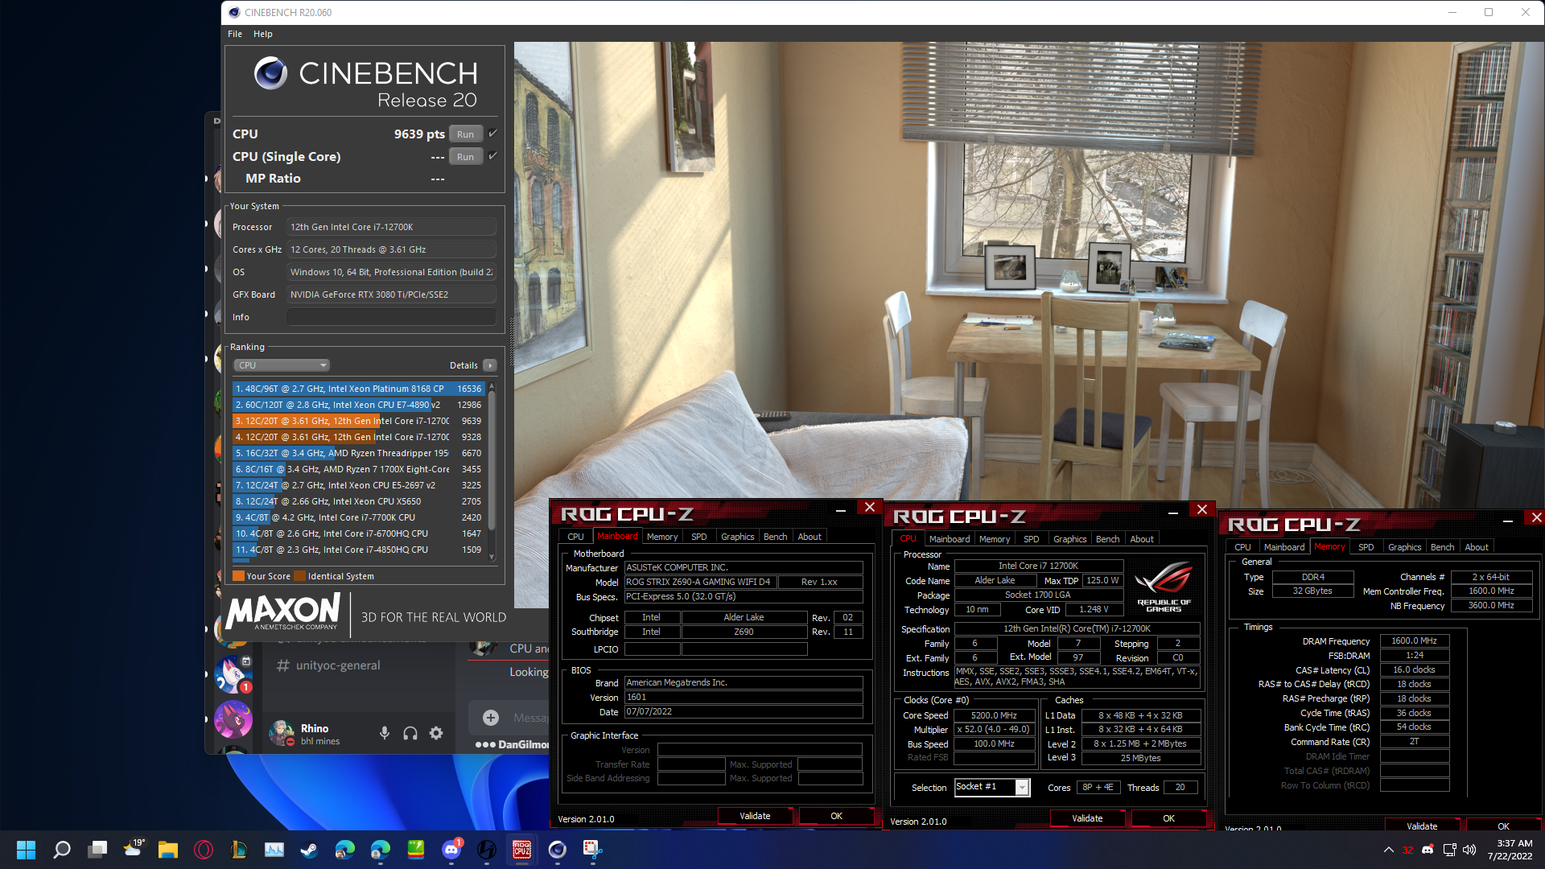Mute the microphone in Discord

coord(385,733)
